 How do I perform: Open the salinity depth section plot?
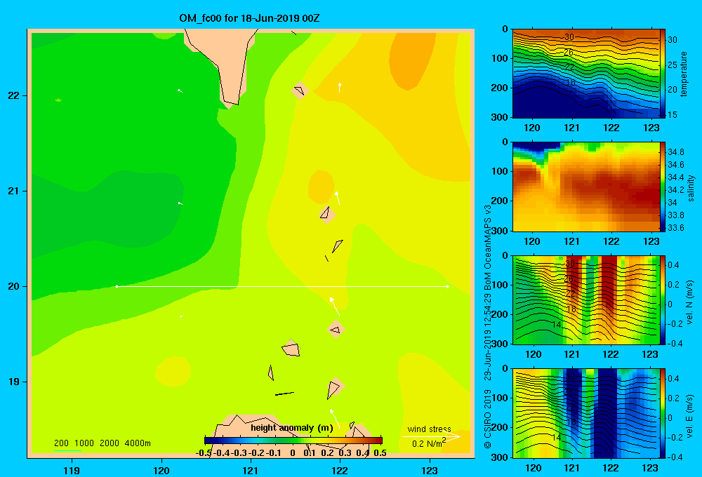point(586,187)
